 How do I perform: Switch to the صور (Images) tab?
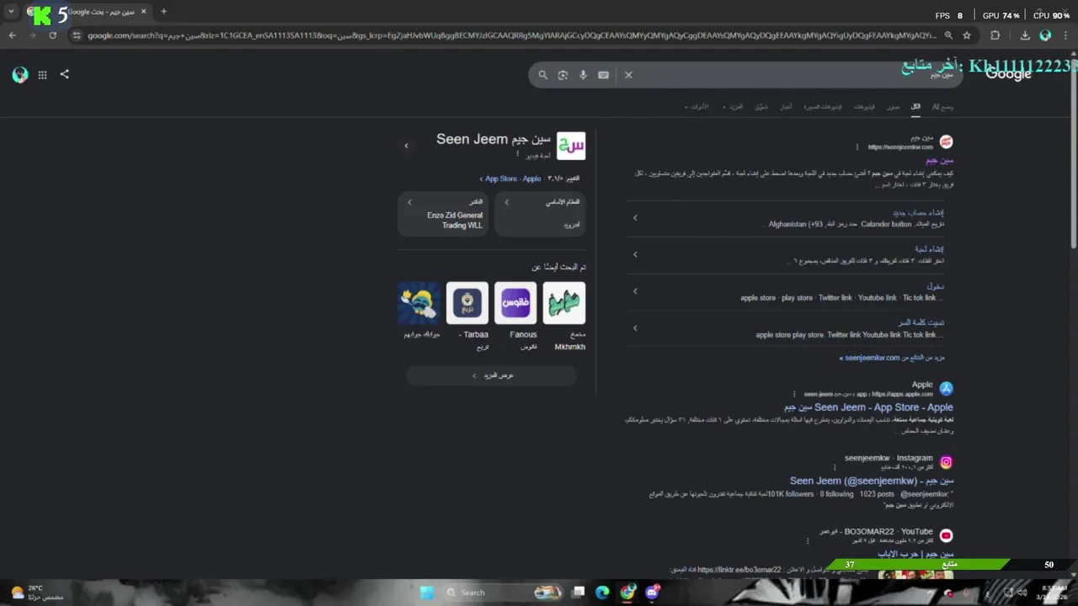click(x=893, y=107)
